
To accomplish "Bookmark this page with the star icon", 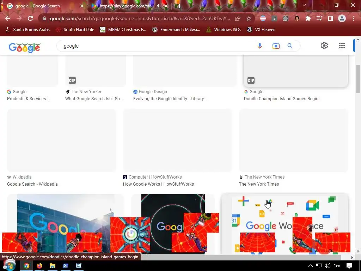I will click(249, 18).
